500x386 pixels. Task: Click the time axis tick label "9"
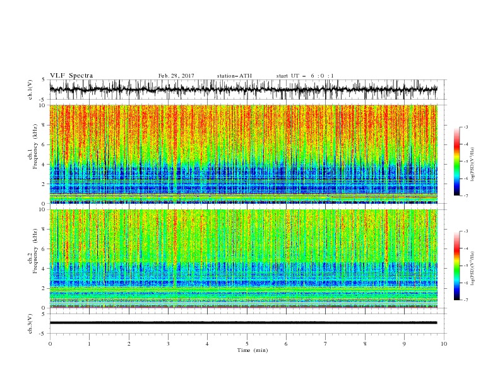click(x=404, y=344)
